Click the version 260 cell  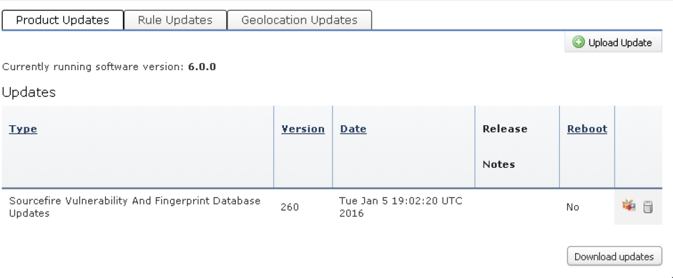pyautogui.click(x=290, y=207)
